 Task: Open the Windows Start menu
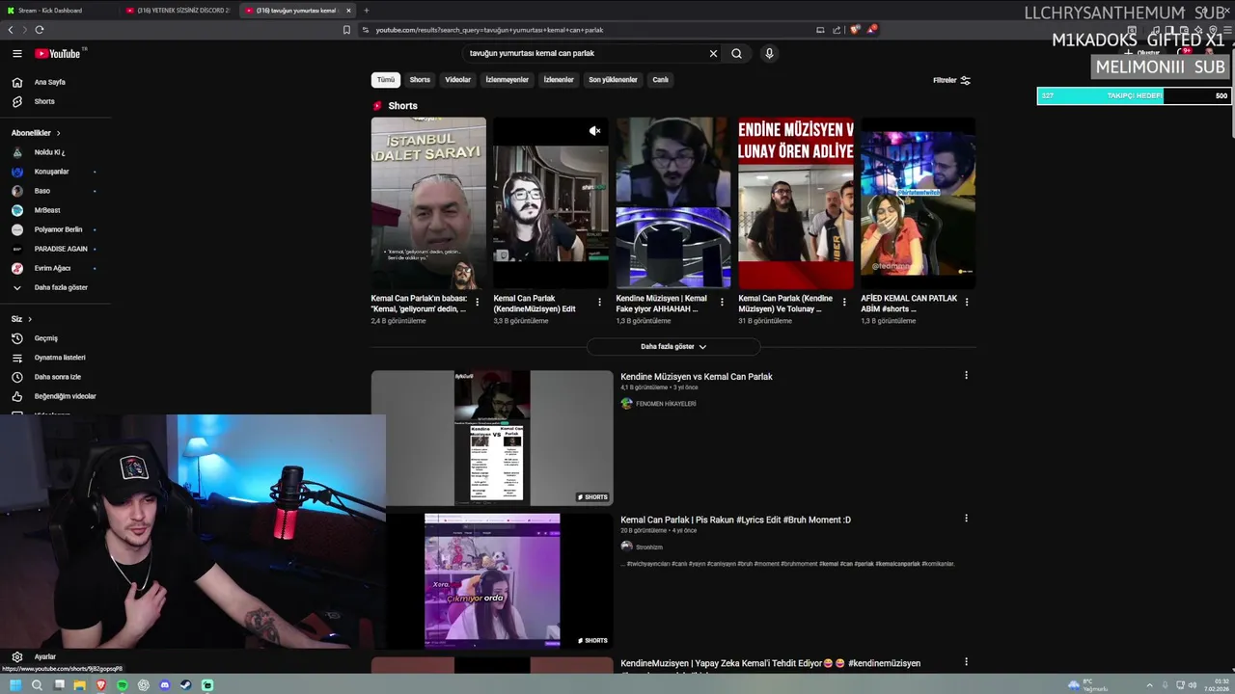click(x=15, y=685)
